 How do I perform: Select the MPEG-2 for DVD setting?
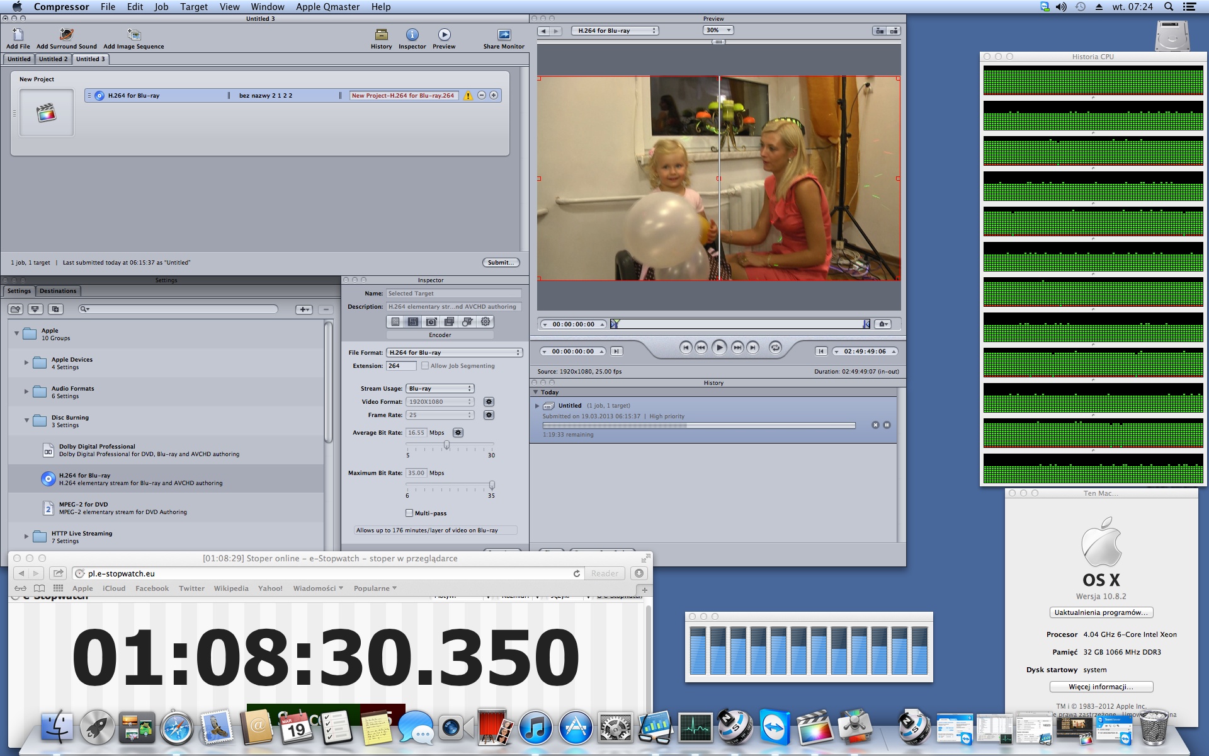(x=166, y=508)
